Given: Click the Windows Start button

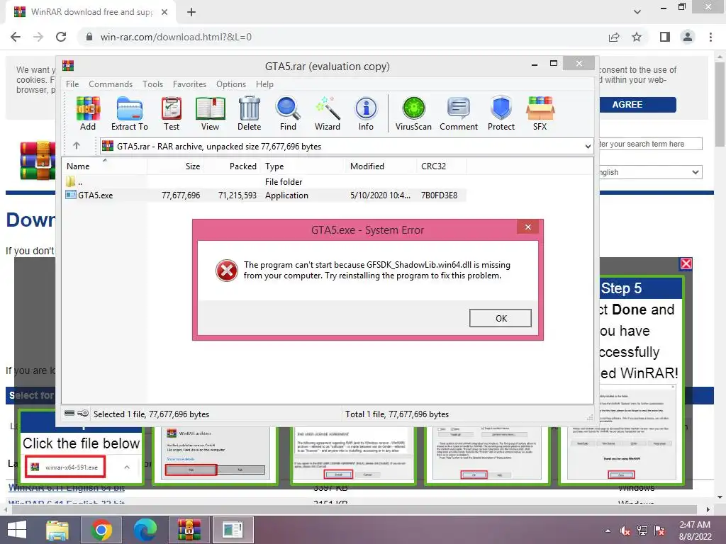Looking at the screenshot, I should [17, 530].
